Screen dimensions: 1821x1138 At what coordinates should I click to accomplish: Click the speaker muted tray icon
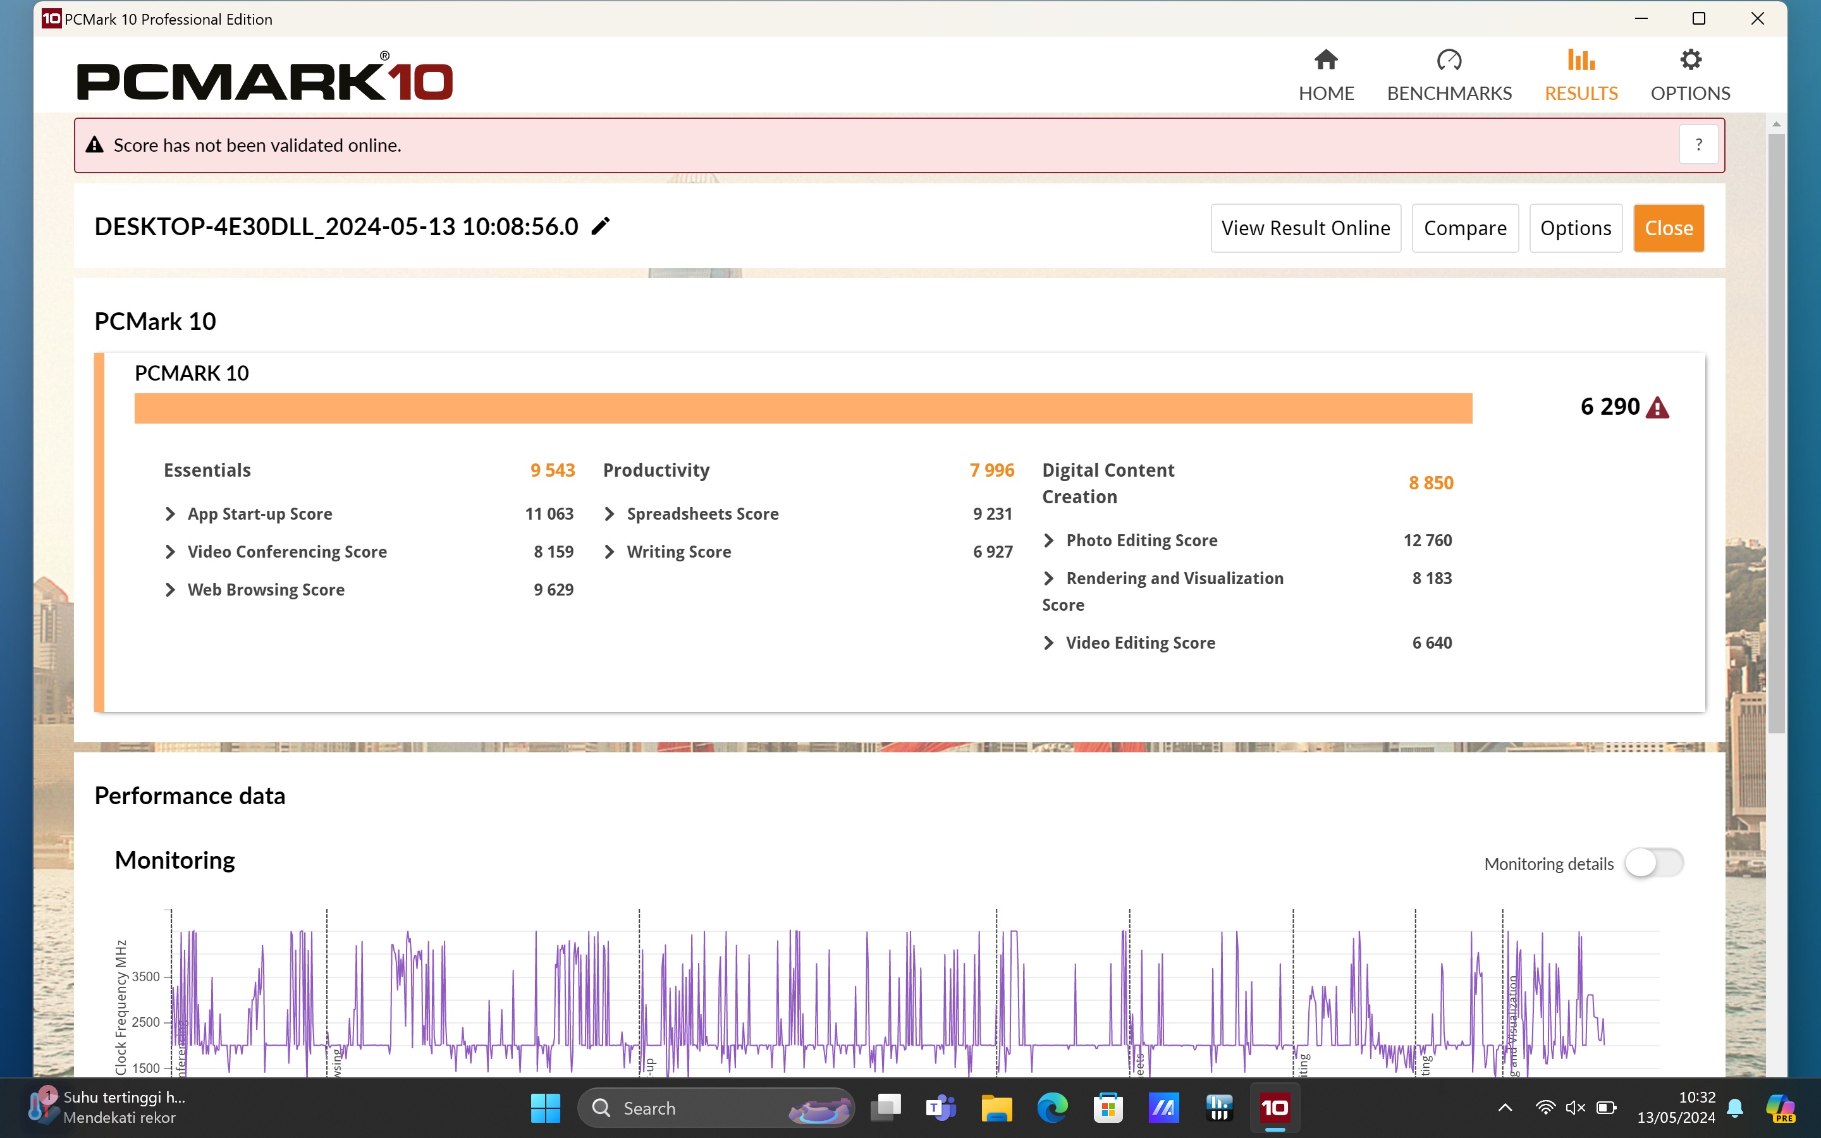tap(1574, 1108)
